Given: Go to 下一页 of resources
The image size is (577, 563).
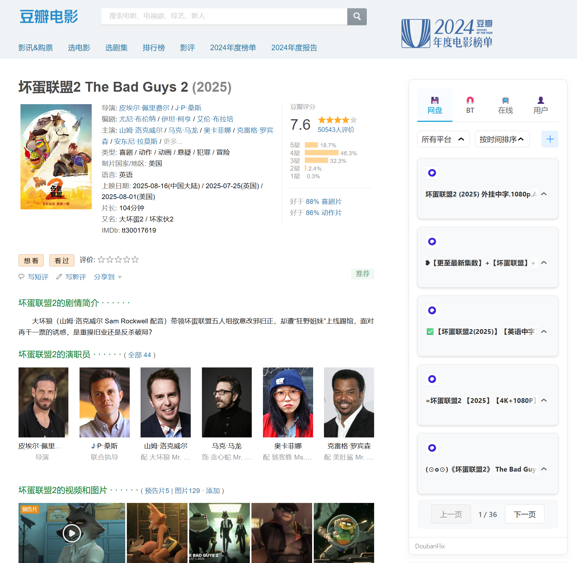Looking at the screenshot, I should pyautogui.click(x=524, y=514).
